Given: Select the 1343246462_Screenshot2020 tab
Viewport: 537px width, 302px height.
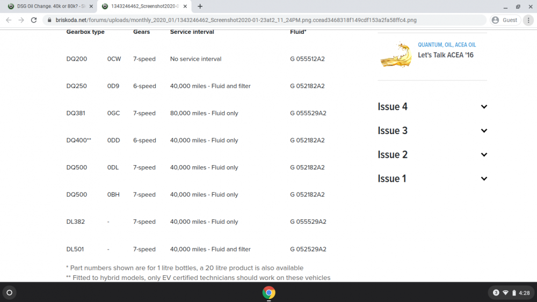Looking at the screenshot, I should (x=145, y=6).
